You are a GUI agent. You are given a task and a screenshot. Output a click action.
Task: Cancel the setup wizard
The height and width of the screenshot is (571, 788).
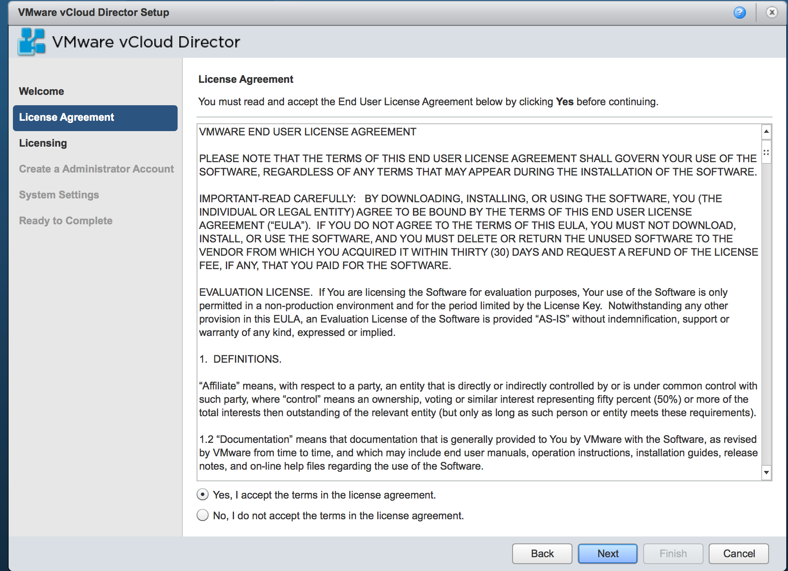[738, 554]
